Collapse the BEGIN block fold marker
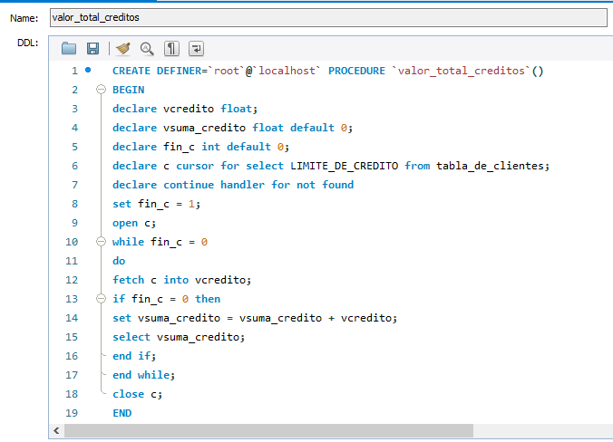The height and width of the screenshot is (442, 613). click(x=101, y=90)
